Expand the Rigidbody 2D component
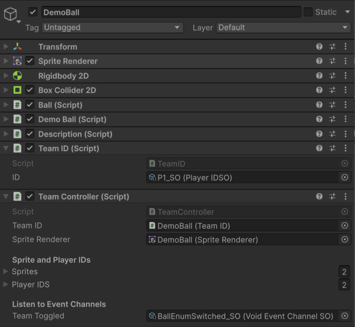The image size is (355, 327). point(6,75)
